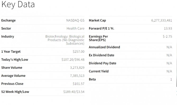This screenshot has height=105, width=177.
Task: Click the $107.20/$96.48 high/low value
Action: 73,59
